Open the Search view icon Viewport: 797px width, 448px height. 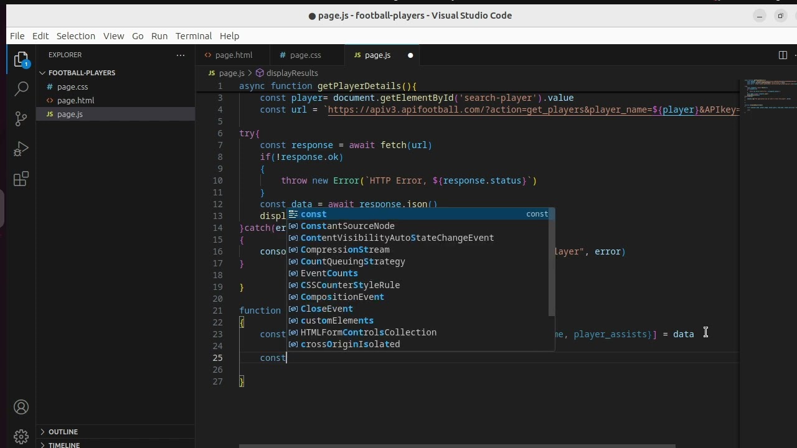pyautogui.click(x=21, y=88)
